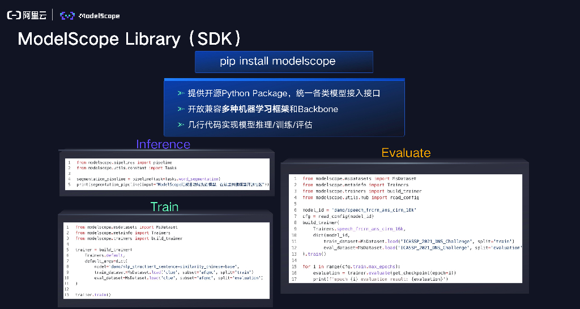The image size is (580, 309).
Task: Click the word 'Backbone' in the second bullet
Action: tap(318, 109)
